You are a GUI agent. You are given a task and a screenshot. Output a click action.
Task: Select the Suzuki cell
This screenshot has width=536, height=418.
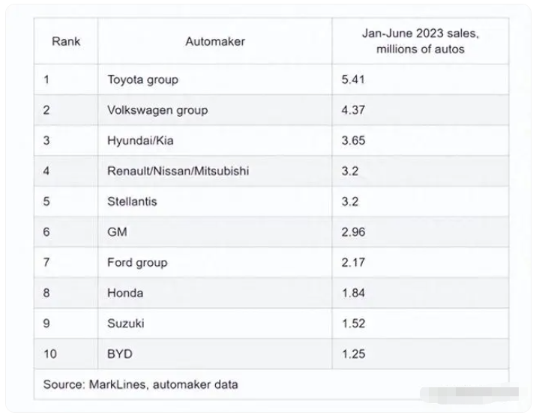pyautogui.click(x=127, y=324)
